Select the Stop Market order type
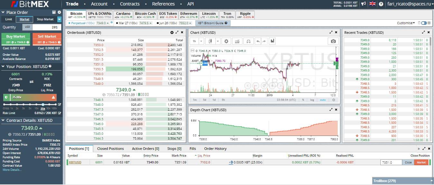This screenshot has height=185, width=434. tap(45, 19)
